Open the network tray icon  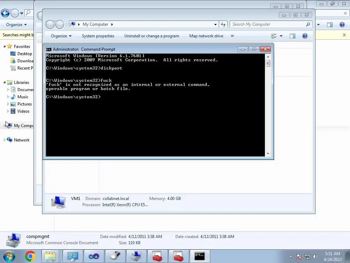click(x=307, y=256)
